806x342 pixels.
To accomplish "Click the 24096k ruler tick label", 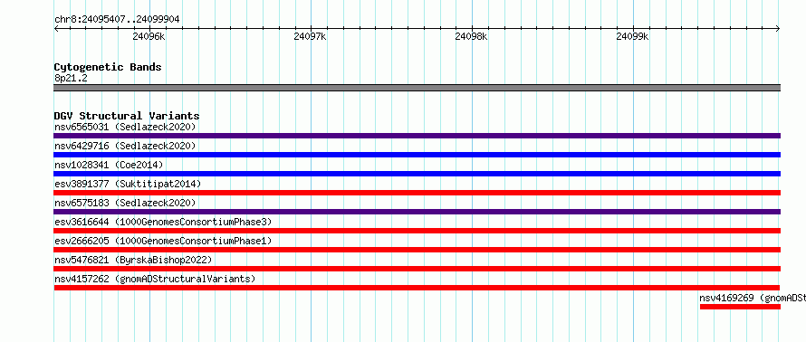I will point(149,36).
